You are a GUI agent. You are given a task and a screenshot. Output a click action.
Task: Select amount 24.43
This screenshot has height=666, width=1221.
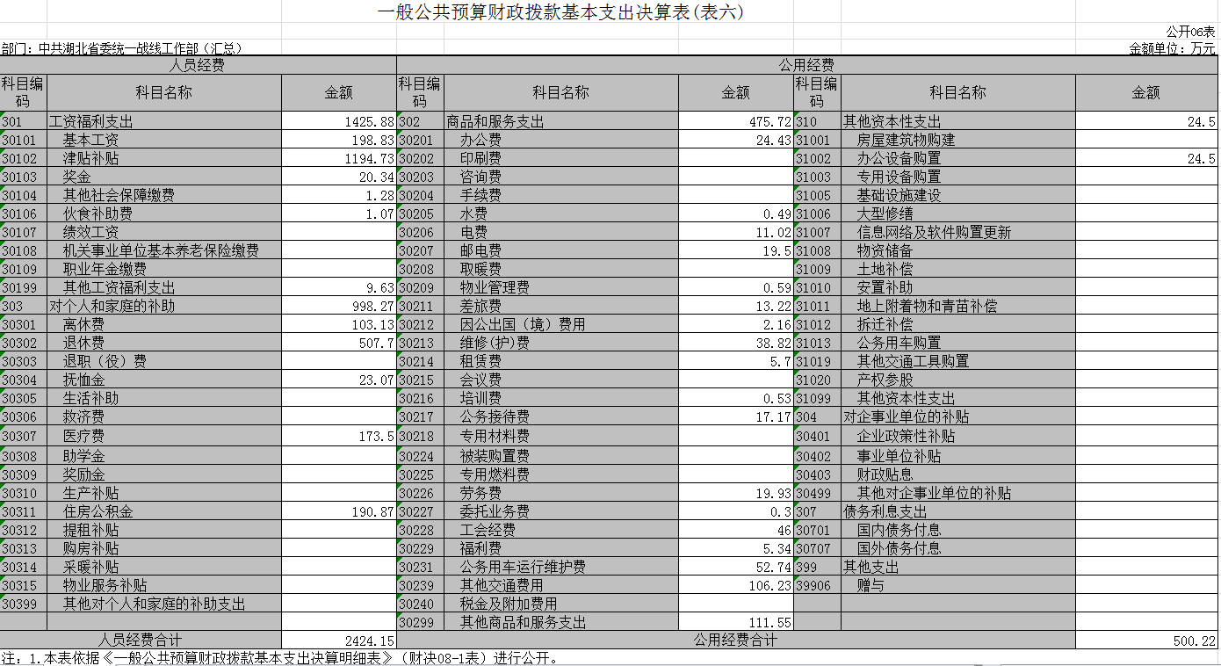736,140
